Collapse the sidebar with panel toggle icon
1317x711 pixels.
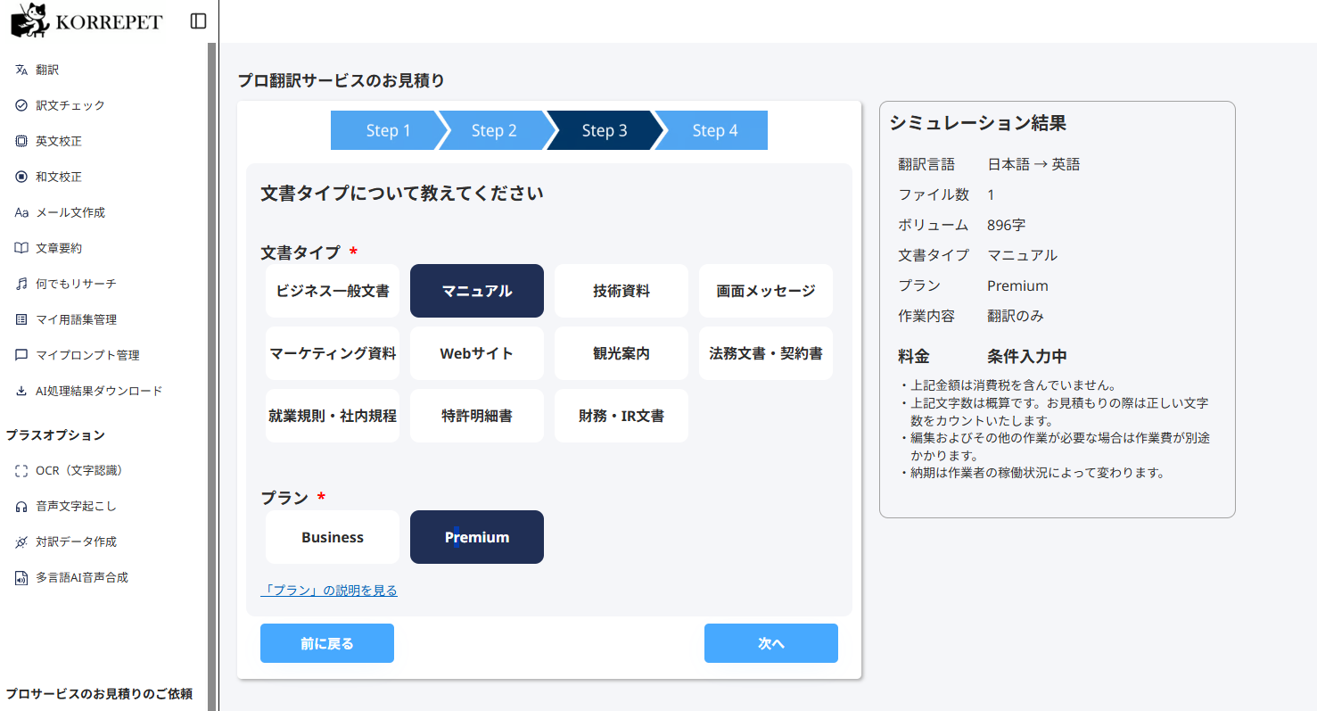pos(199,21)
